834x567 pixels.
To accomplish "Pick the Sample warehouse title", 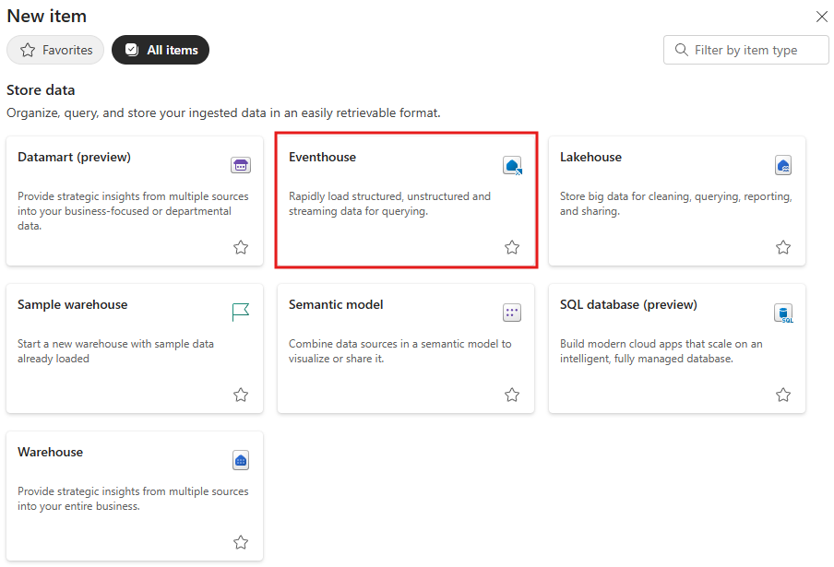I will pos(72,304).
